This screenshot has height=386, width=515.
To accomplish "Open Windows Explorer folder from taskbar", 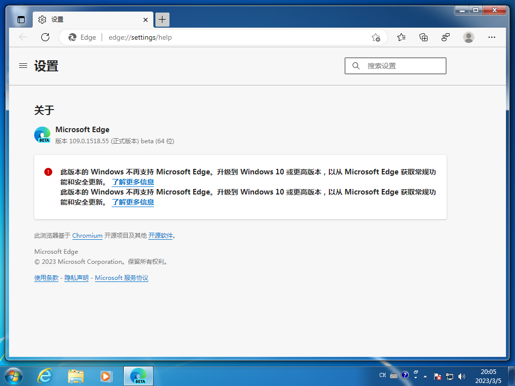I will [x=75, y=376].
